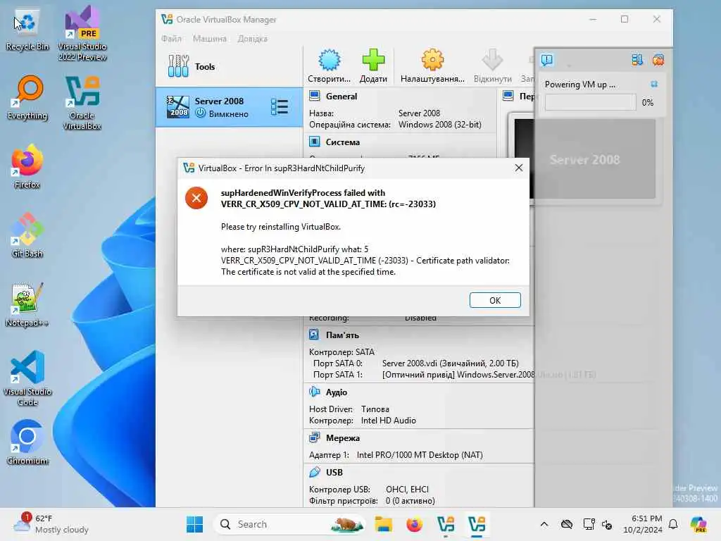Screen dimensions: 721x541
Task: Open the weather widget on taskbar
Action: [51, 524]
